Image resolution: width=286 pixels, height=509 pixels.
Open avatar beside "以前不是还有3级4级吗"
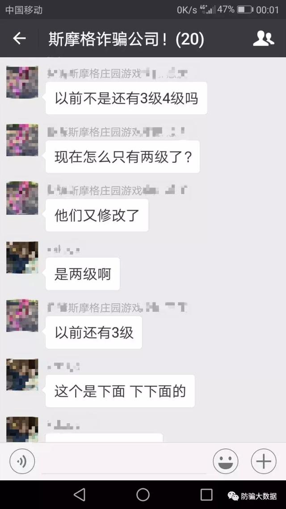click(22, 82)
